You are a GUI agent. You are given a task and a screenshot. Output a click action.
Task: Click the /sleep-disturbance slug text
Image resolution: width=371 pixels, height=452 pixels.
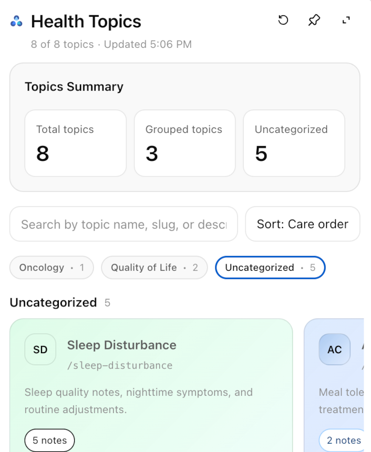coord(120,365)
